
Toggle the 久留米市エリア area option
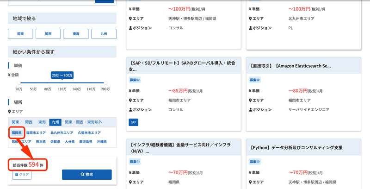[x=89, y=133]
